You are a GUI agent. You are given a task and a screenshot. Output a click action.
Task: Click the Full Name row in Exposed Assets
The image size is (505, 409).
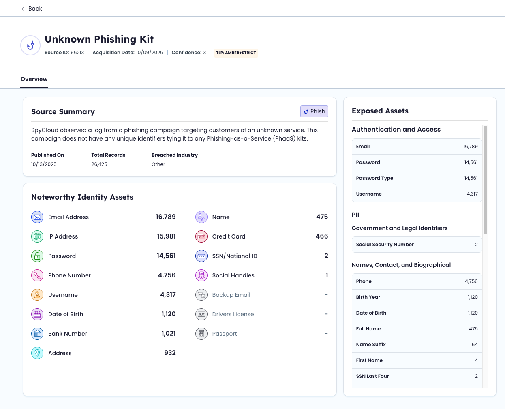tap(417, 329)
